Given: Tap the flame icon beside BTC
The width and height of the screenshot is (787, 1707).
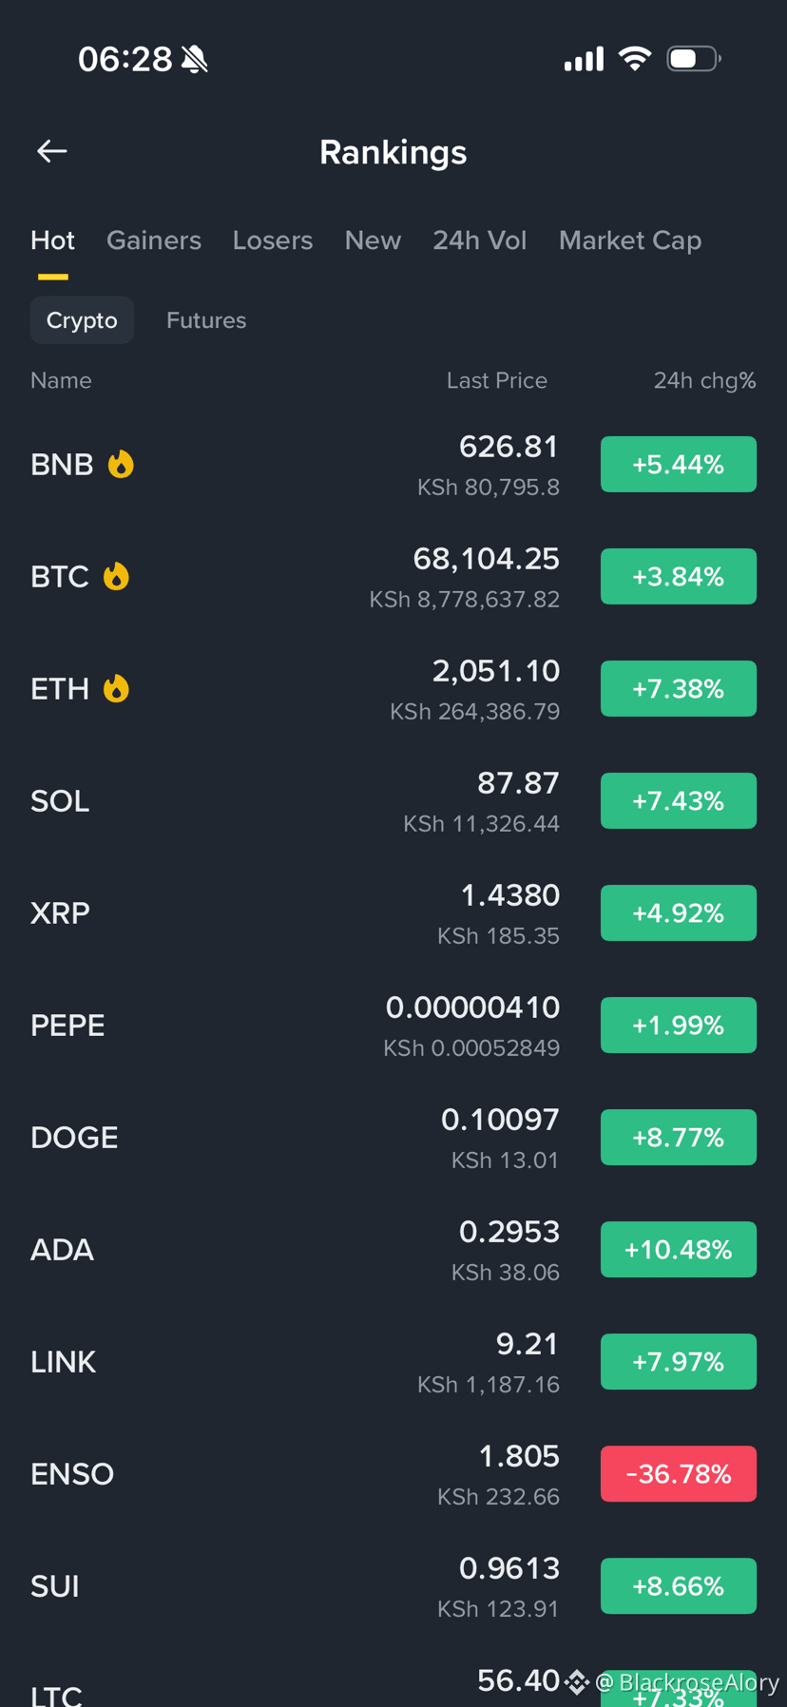Looking at the screenshot, I should (x=116, y=576).
